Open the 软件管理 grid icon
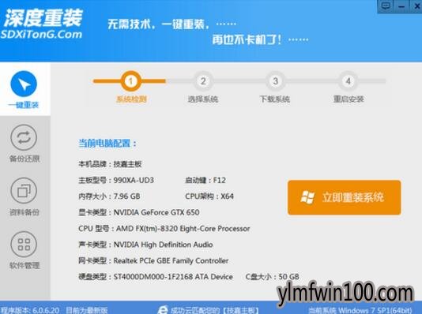The width and height of the screenshot is (422, 314). pos(24,244)
